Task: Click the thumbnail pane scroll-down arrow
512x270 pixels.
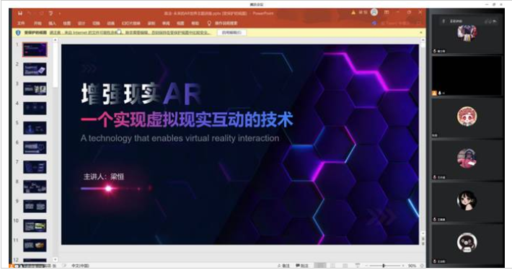Action: (56, 260)
